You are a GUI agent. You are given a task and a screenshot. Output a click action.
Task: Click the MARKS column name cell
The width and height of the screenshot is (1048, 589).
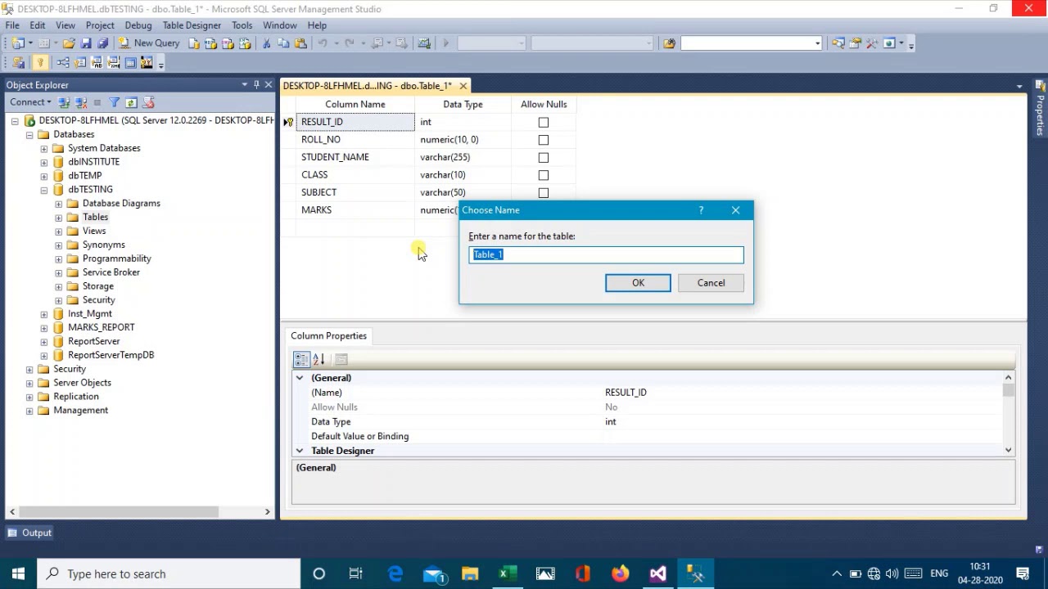pos(355,210)
